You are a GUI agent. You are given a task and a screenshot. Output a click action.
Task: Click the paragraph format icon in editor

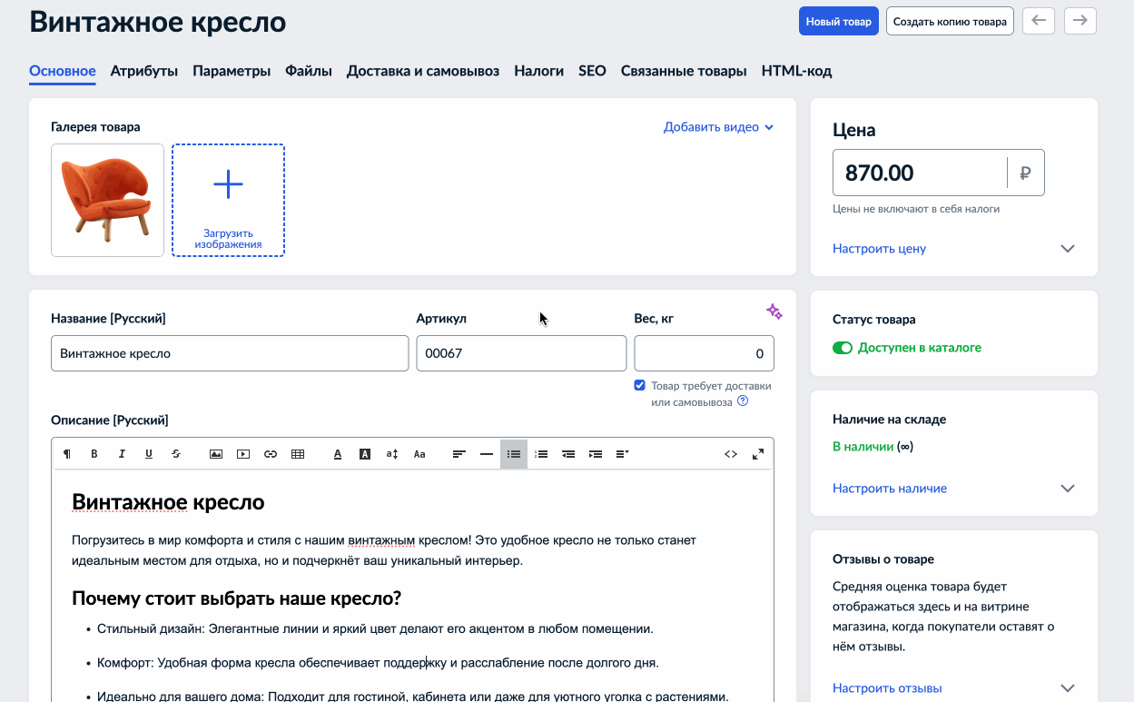pos(67,454)
